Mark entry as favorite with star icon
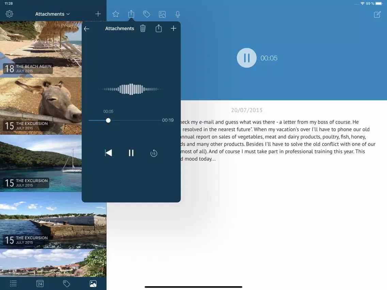The image size is (387, 290). [116, 14]
